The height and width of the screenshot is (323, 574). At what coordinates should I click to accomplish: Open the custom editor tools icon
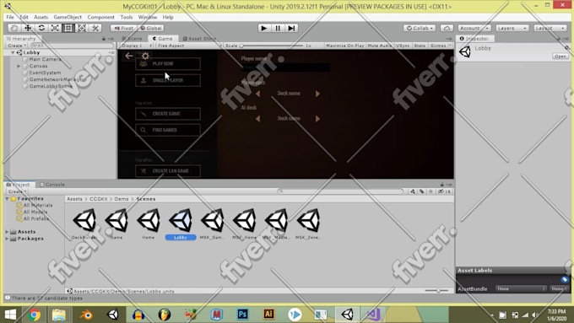click(x=95, y=28)
